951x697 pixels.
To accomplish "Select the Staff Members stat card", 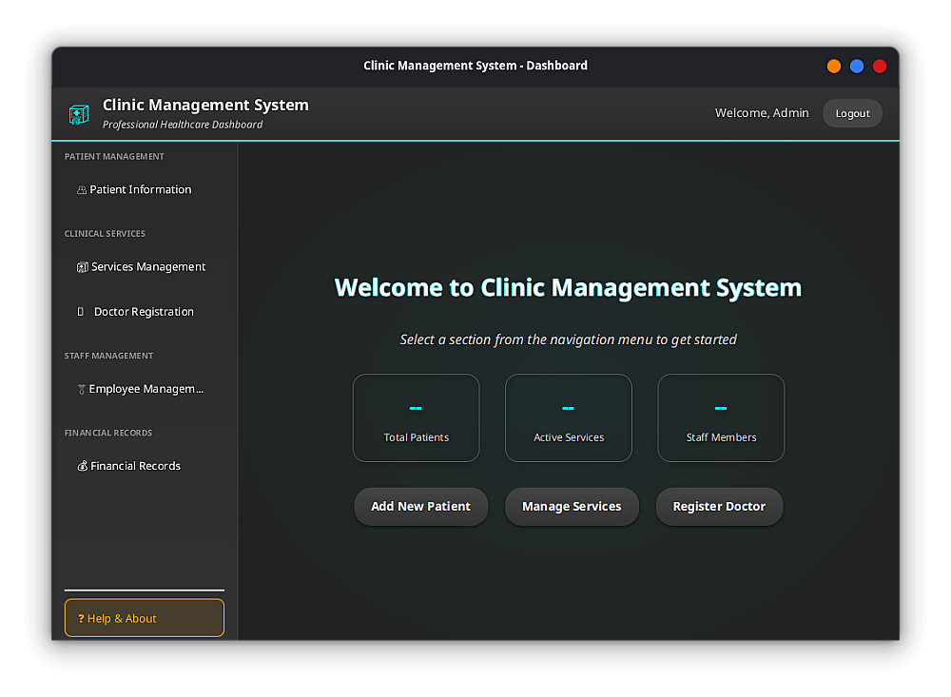I will (x=721, y=418).
